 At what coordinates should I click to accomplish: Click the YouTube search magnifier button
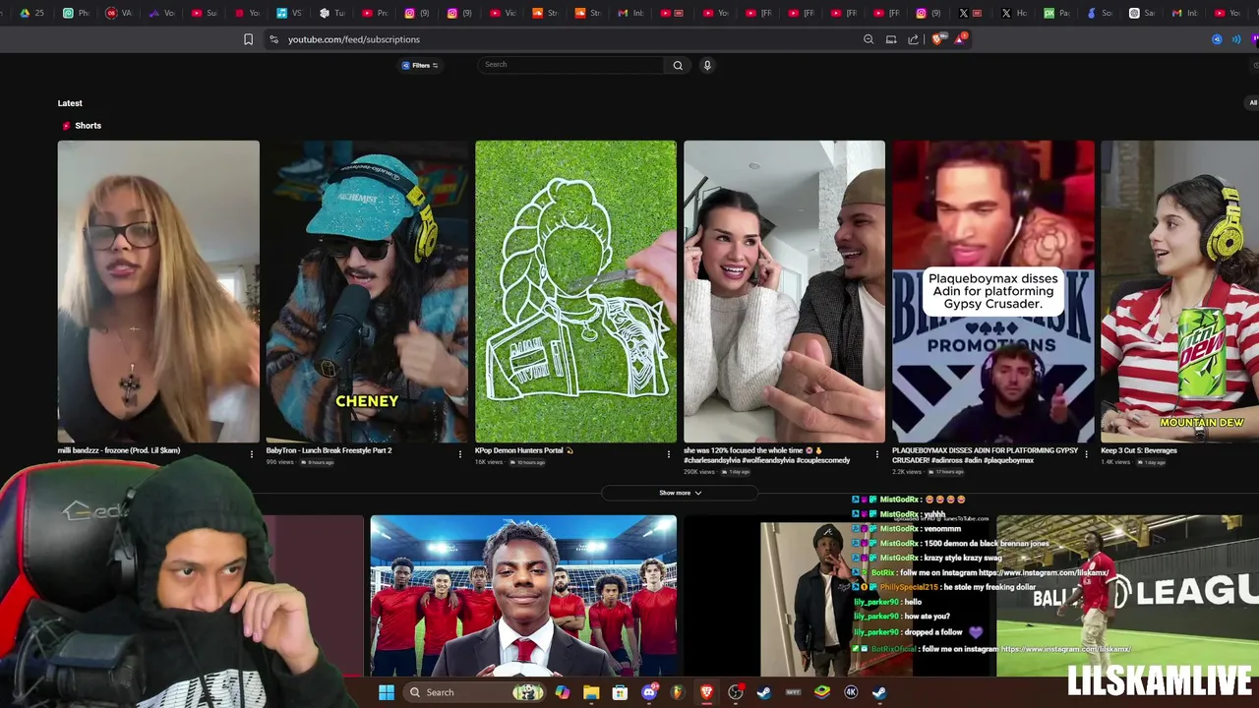point(678,65)
